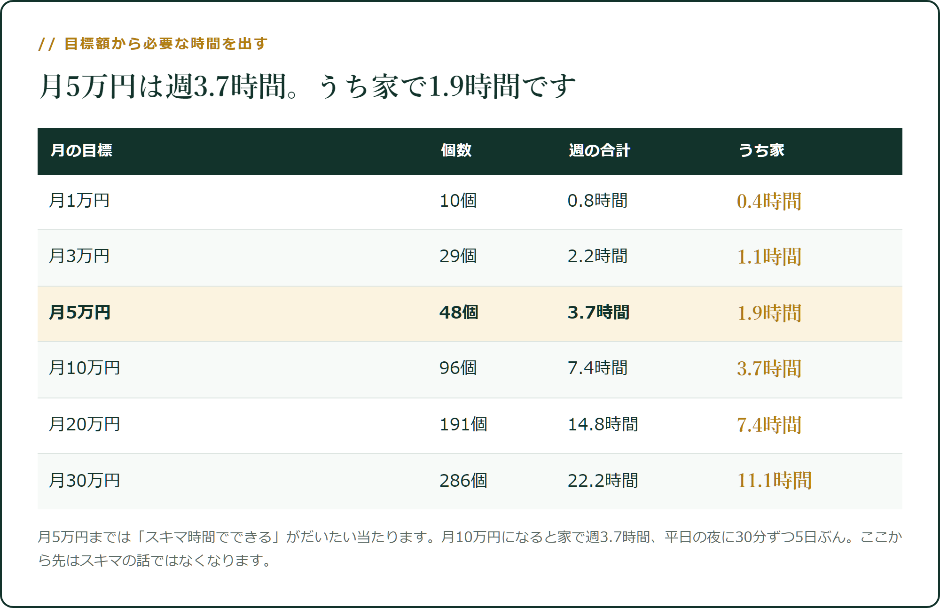Click the 'うち家' column header
940x608 pixels.
tap(761, 150)
